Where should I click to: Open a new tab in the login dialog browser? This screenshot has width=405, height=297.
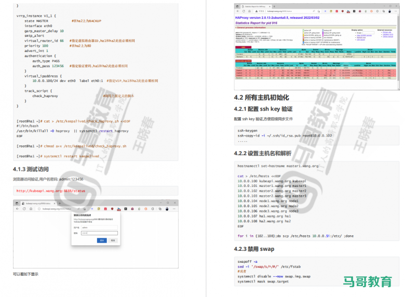tap(61, 203)
